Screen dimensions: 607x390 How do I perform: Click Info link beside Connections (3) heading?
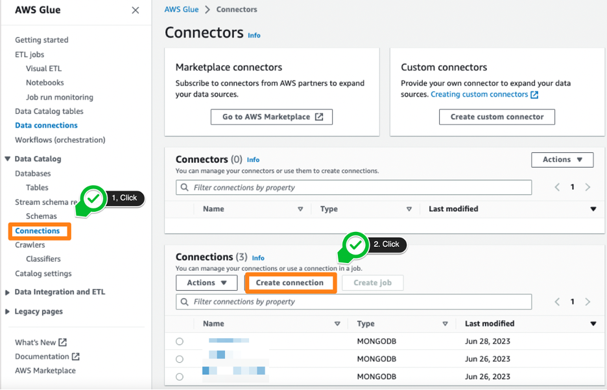coord(258,258)
